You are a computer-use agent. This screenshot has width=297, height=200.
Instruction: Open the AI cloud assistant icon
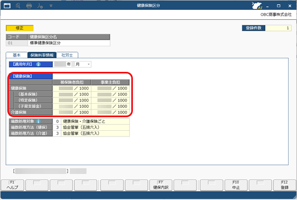(257, 6)
